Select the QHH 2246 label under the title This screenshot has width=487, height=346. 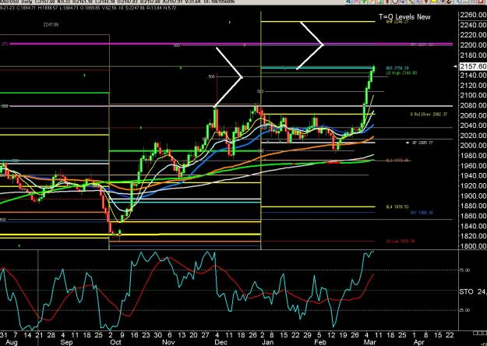click(397, 23)
